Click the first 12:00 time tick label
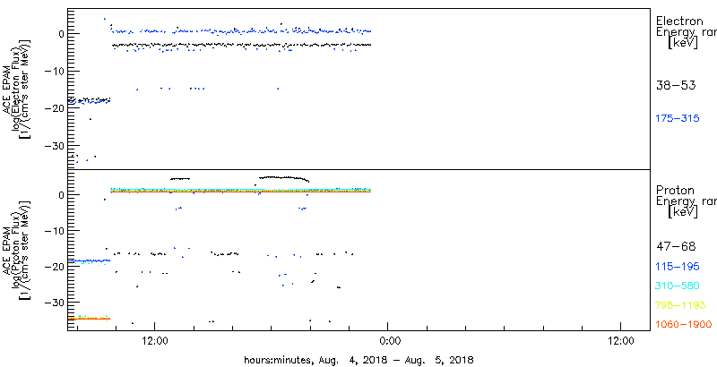Viewport: 717px width, 367px height. point(155,340)
